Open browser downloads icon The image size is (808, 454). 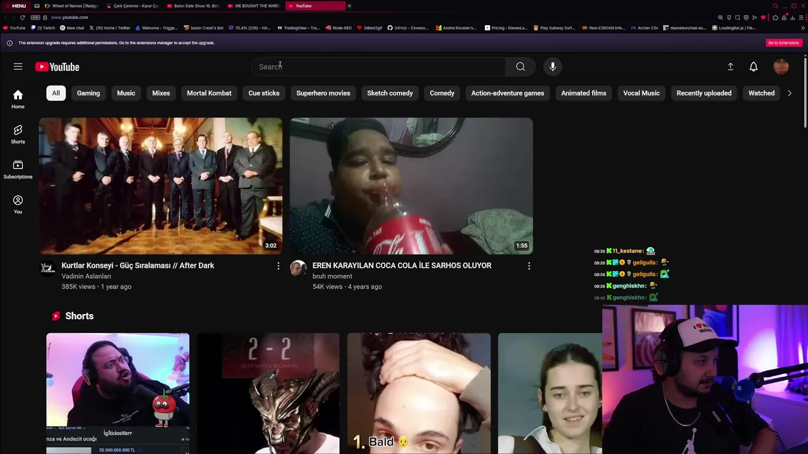coord(793,18)
